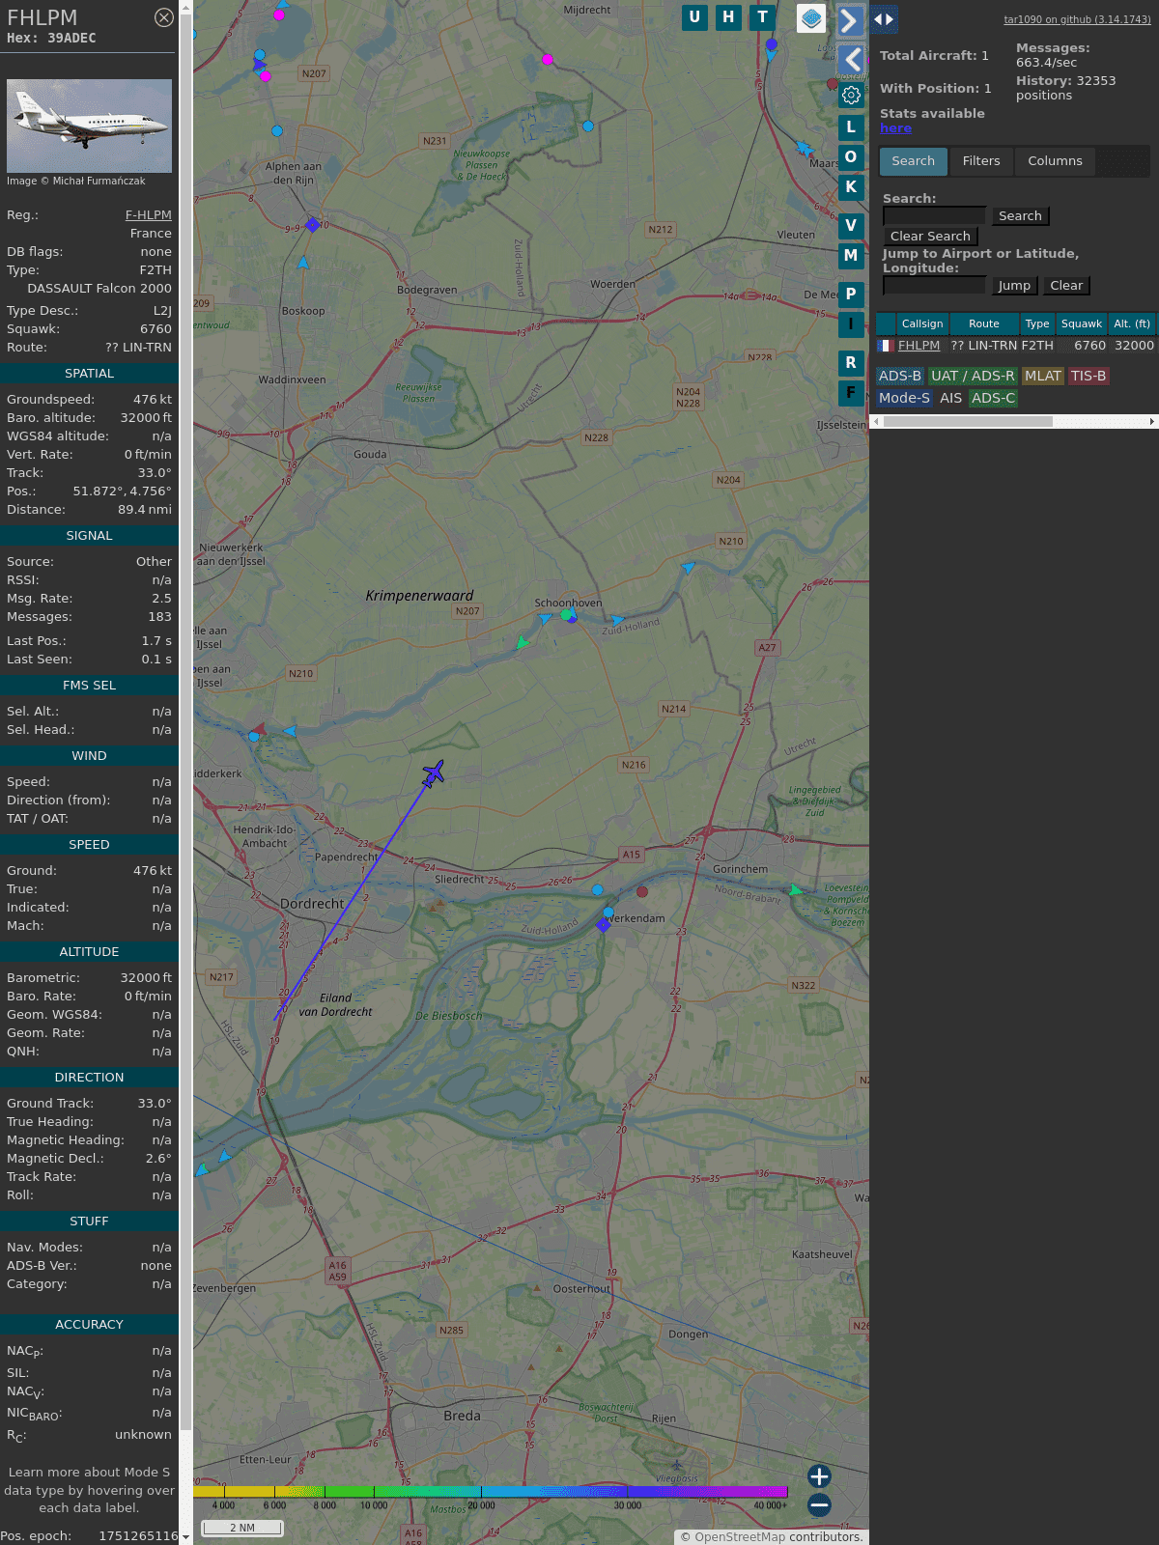Screen dimensions: 1159x1545
Task: Switch to the Filters tab
Action: tap(980, 161)
